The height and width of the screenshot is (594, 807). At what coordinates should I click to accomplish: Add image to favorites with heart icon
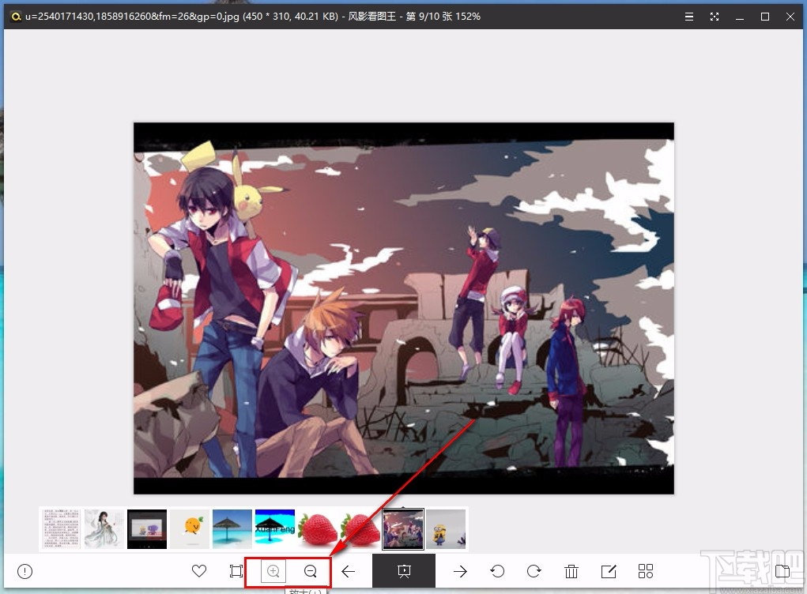[199, 571]
